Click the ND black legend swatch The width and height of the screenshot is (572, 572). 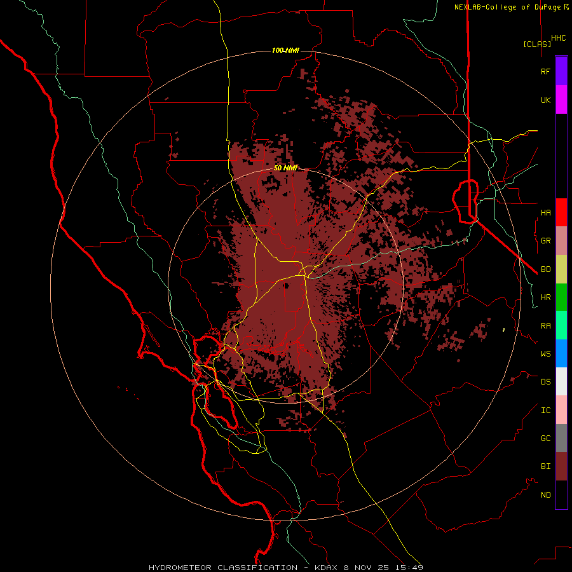(561, 494)
